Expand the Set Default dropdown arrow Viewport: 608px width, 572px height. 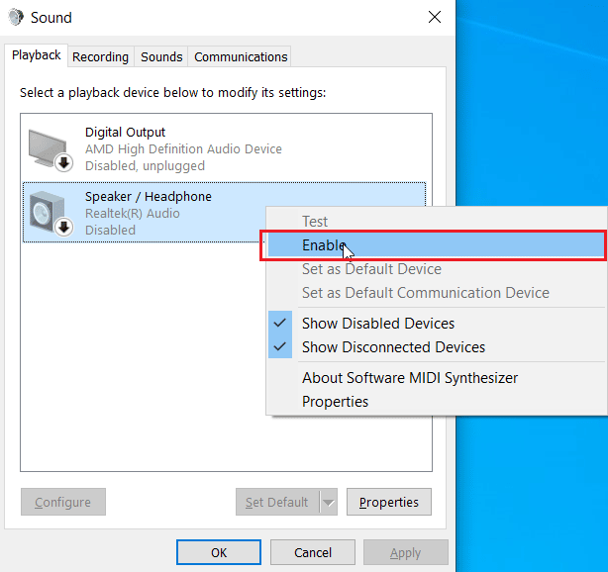tap(329, 503)
